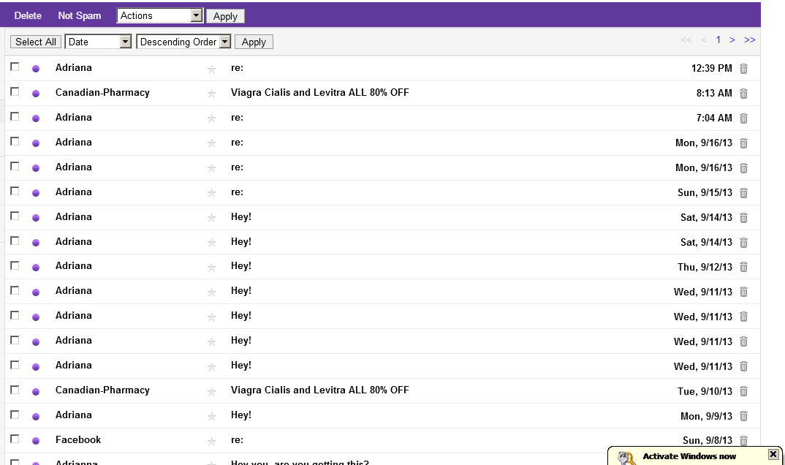Expand the Date sort field dropdown
Screen dimensions: 785x465
click(98, 42)
